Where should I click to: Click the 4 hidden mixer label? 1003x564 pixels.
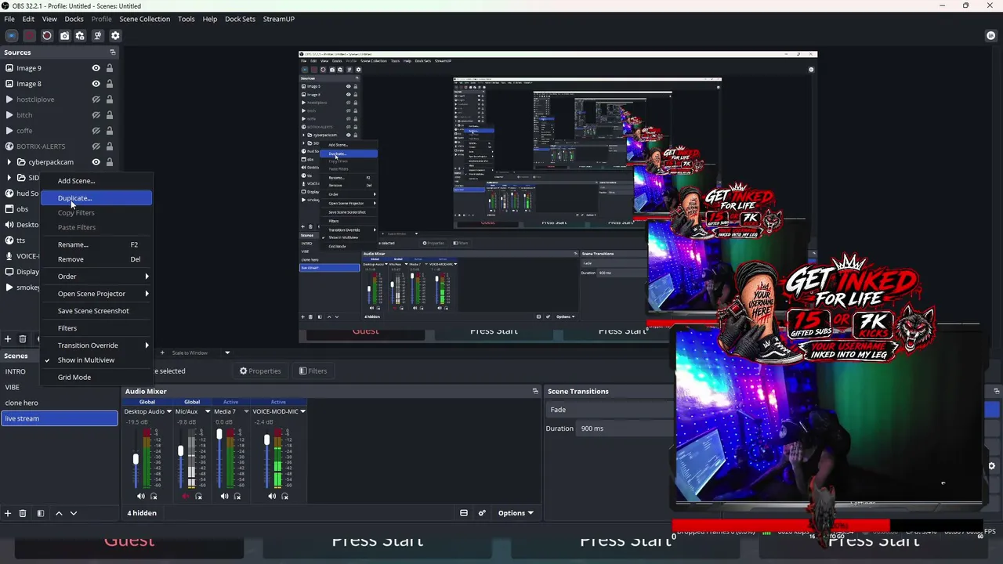(142, 513)
